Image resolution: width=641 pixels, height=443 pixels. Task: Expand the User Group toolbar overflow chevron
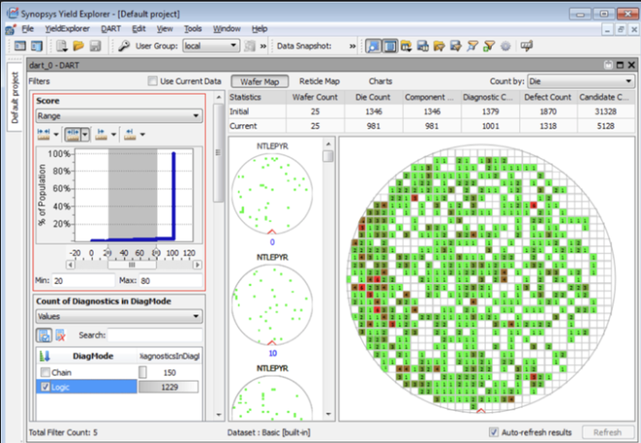263,46
